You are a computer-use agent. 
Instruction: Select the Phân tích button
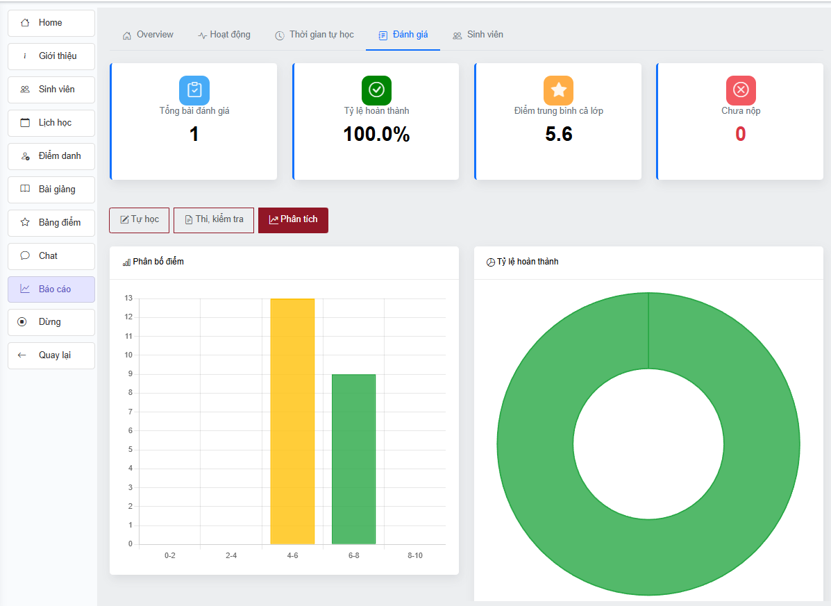(x=293, y=219)
